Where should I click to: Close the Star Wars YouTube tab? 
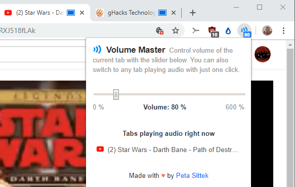tap(82, 13)
